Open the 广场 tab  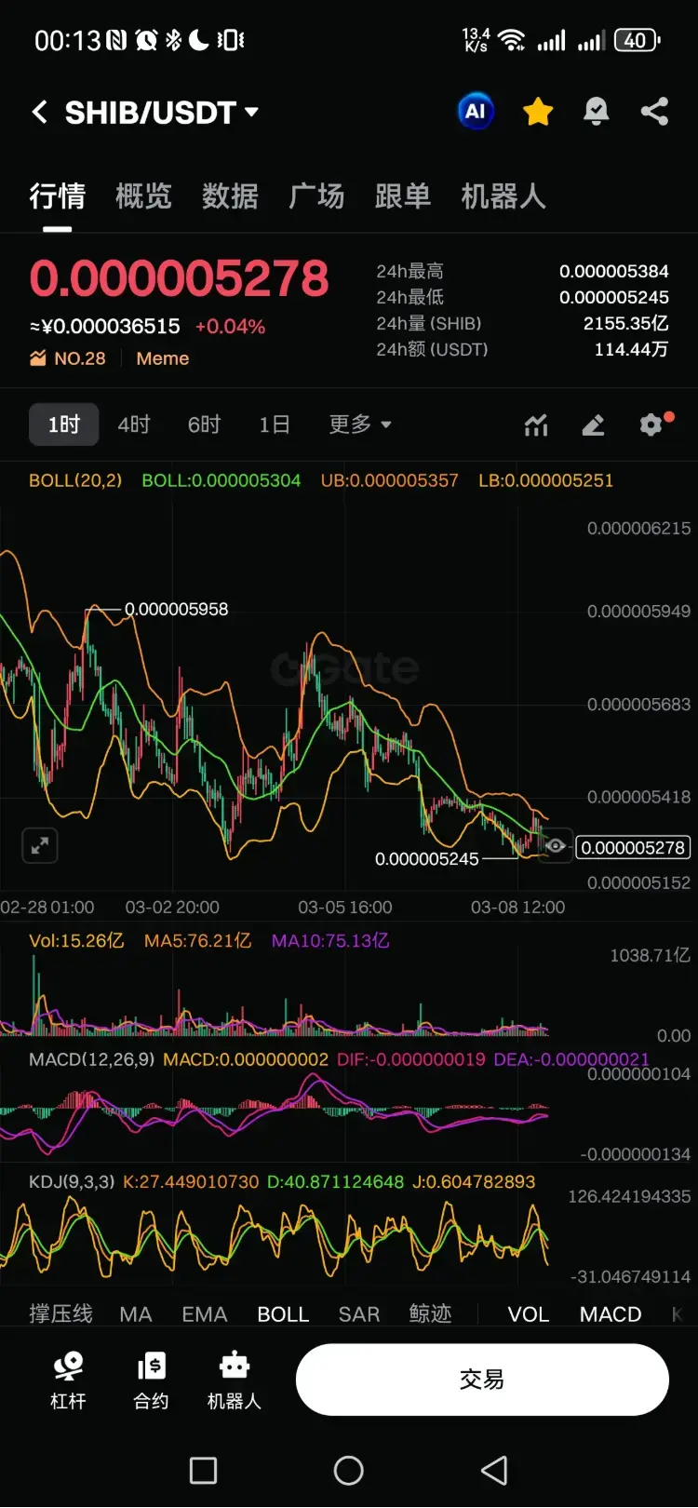316,195
